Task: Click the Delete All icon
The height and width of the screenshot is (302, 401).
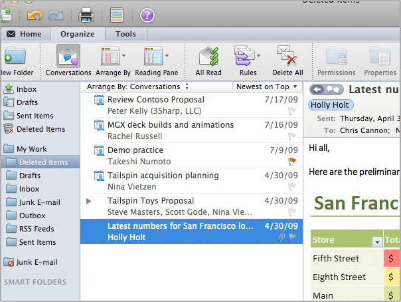Action: [287, 55]
